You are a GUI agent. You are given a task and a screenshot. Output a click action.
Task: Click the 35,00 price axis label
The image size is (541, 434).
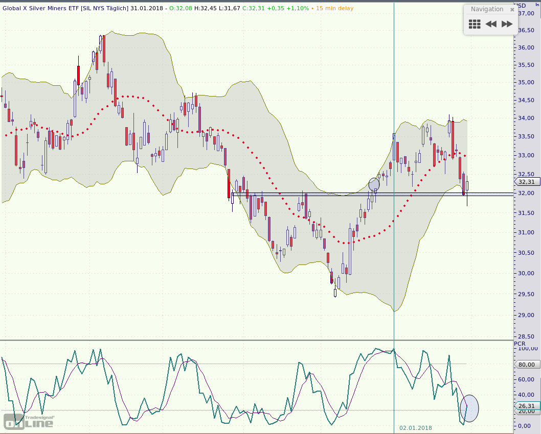(x=526, y=82)
